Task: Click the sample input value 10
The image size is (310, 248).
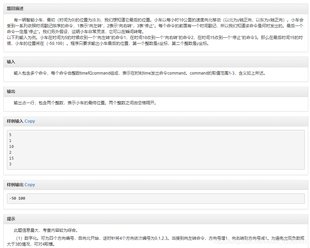Action: click(11, 146)
